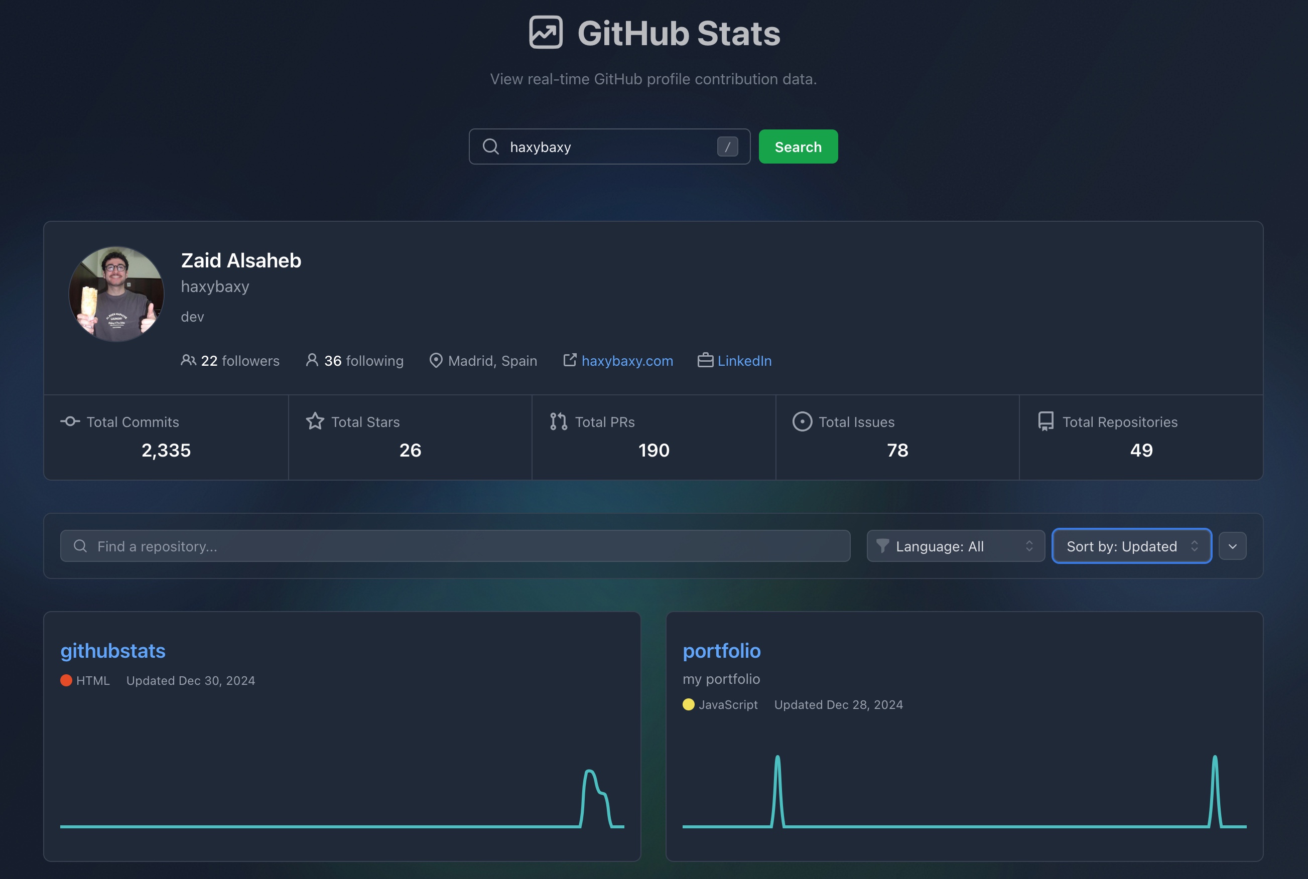Click Zaid Alsaheb's profile avatar

tap(116, 295)
